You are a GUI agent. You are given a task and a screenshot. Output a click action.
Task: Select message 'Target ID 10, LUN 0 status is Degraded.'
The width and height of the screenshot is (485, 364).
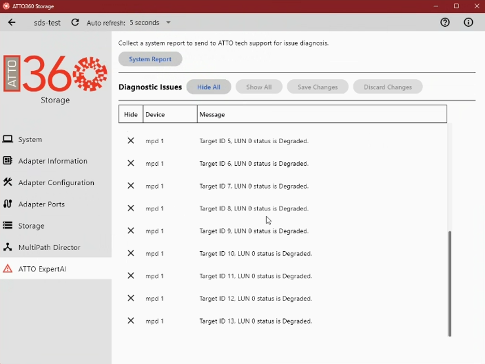point(256,254)
